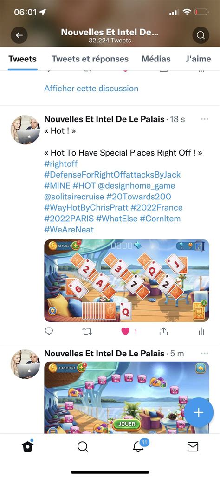Open direct messages envelope icon
Screen dimensions: 220x478
click(x=193, y=447)
